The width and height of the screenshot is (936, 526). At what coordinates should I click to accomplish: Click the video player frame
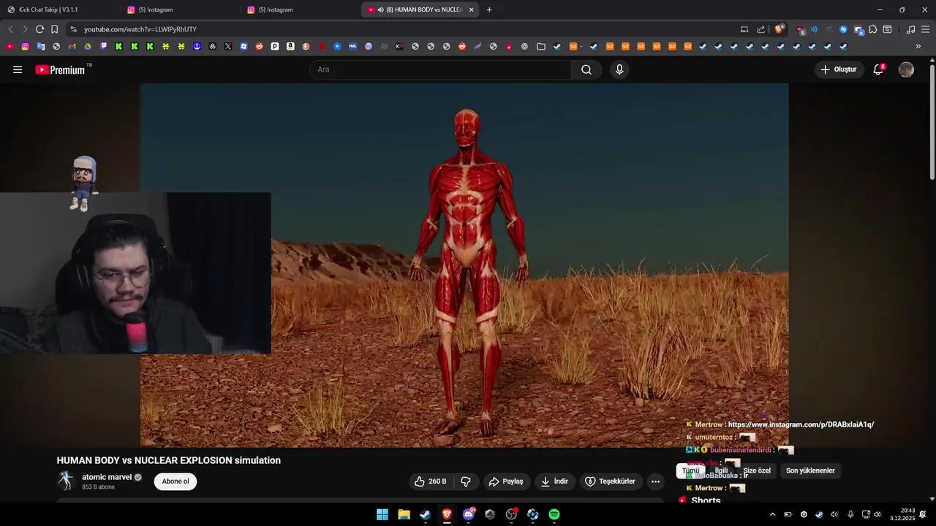point(464,265)
